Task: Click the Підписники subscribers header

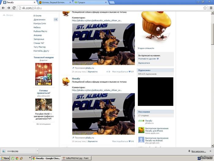Action: (x=144, y=70)
